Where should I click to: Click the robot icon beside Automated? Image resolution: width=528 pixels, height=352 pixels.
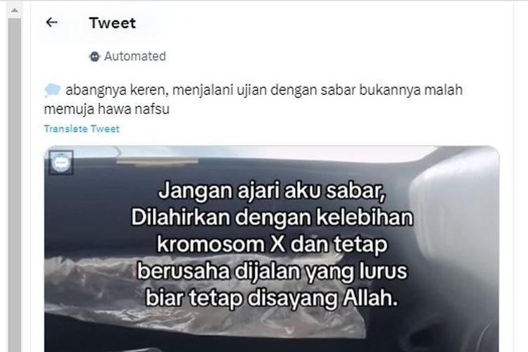point(94,56)
